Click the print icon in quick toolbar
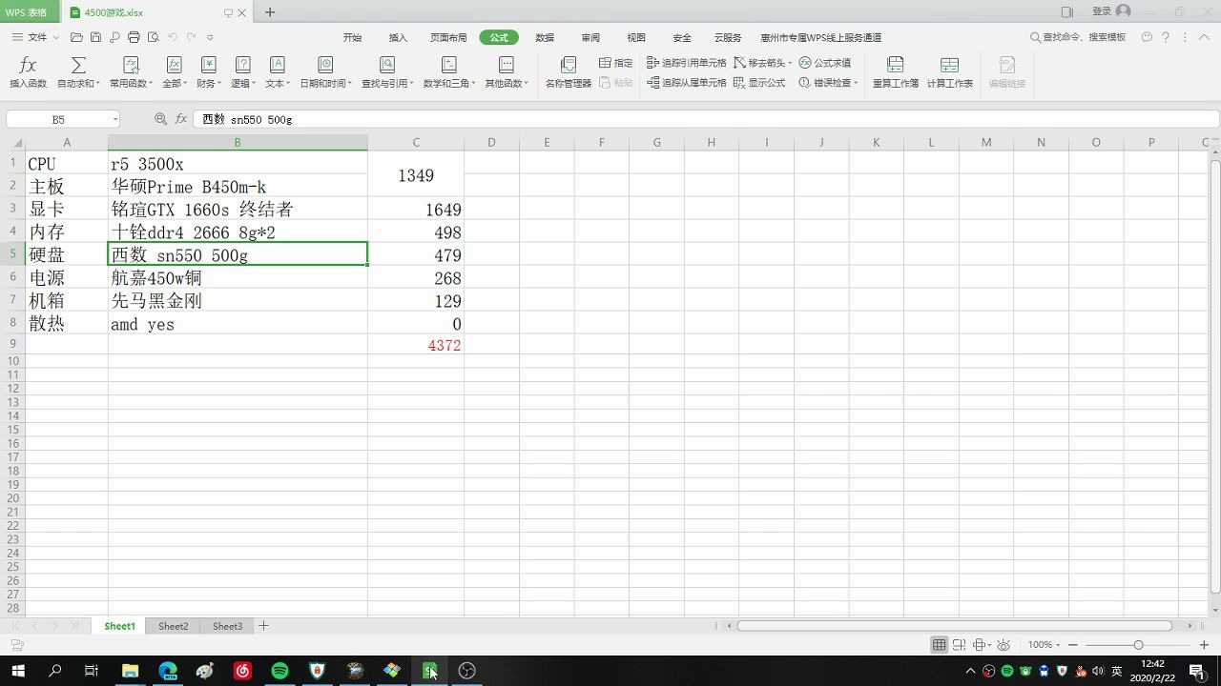Image resolution: width=1221 pixels, height=686 pixels. click(134, 37)
